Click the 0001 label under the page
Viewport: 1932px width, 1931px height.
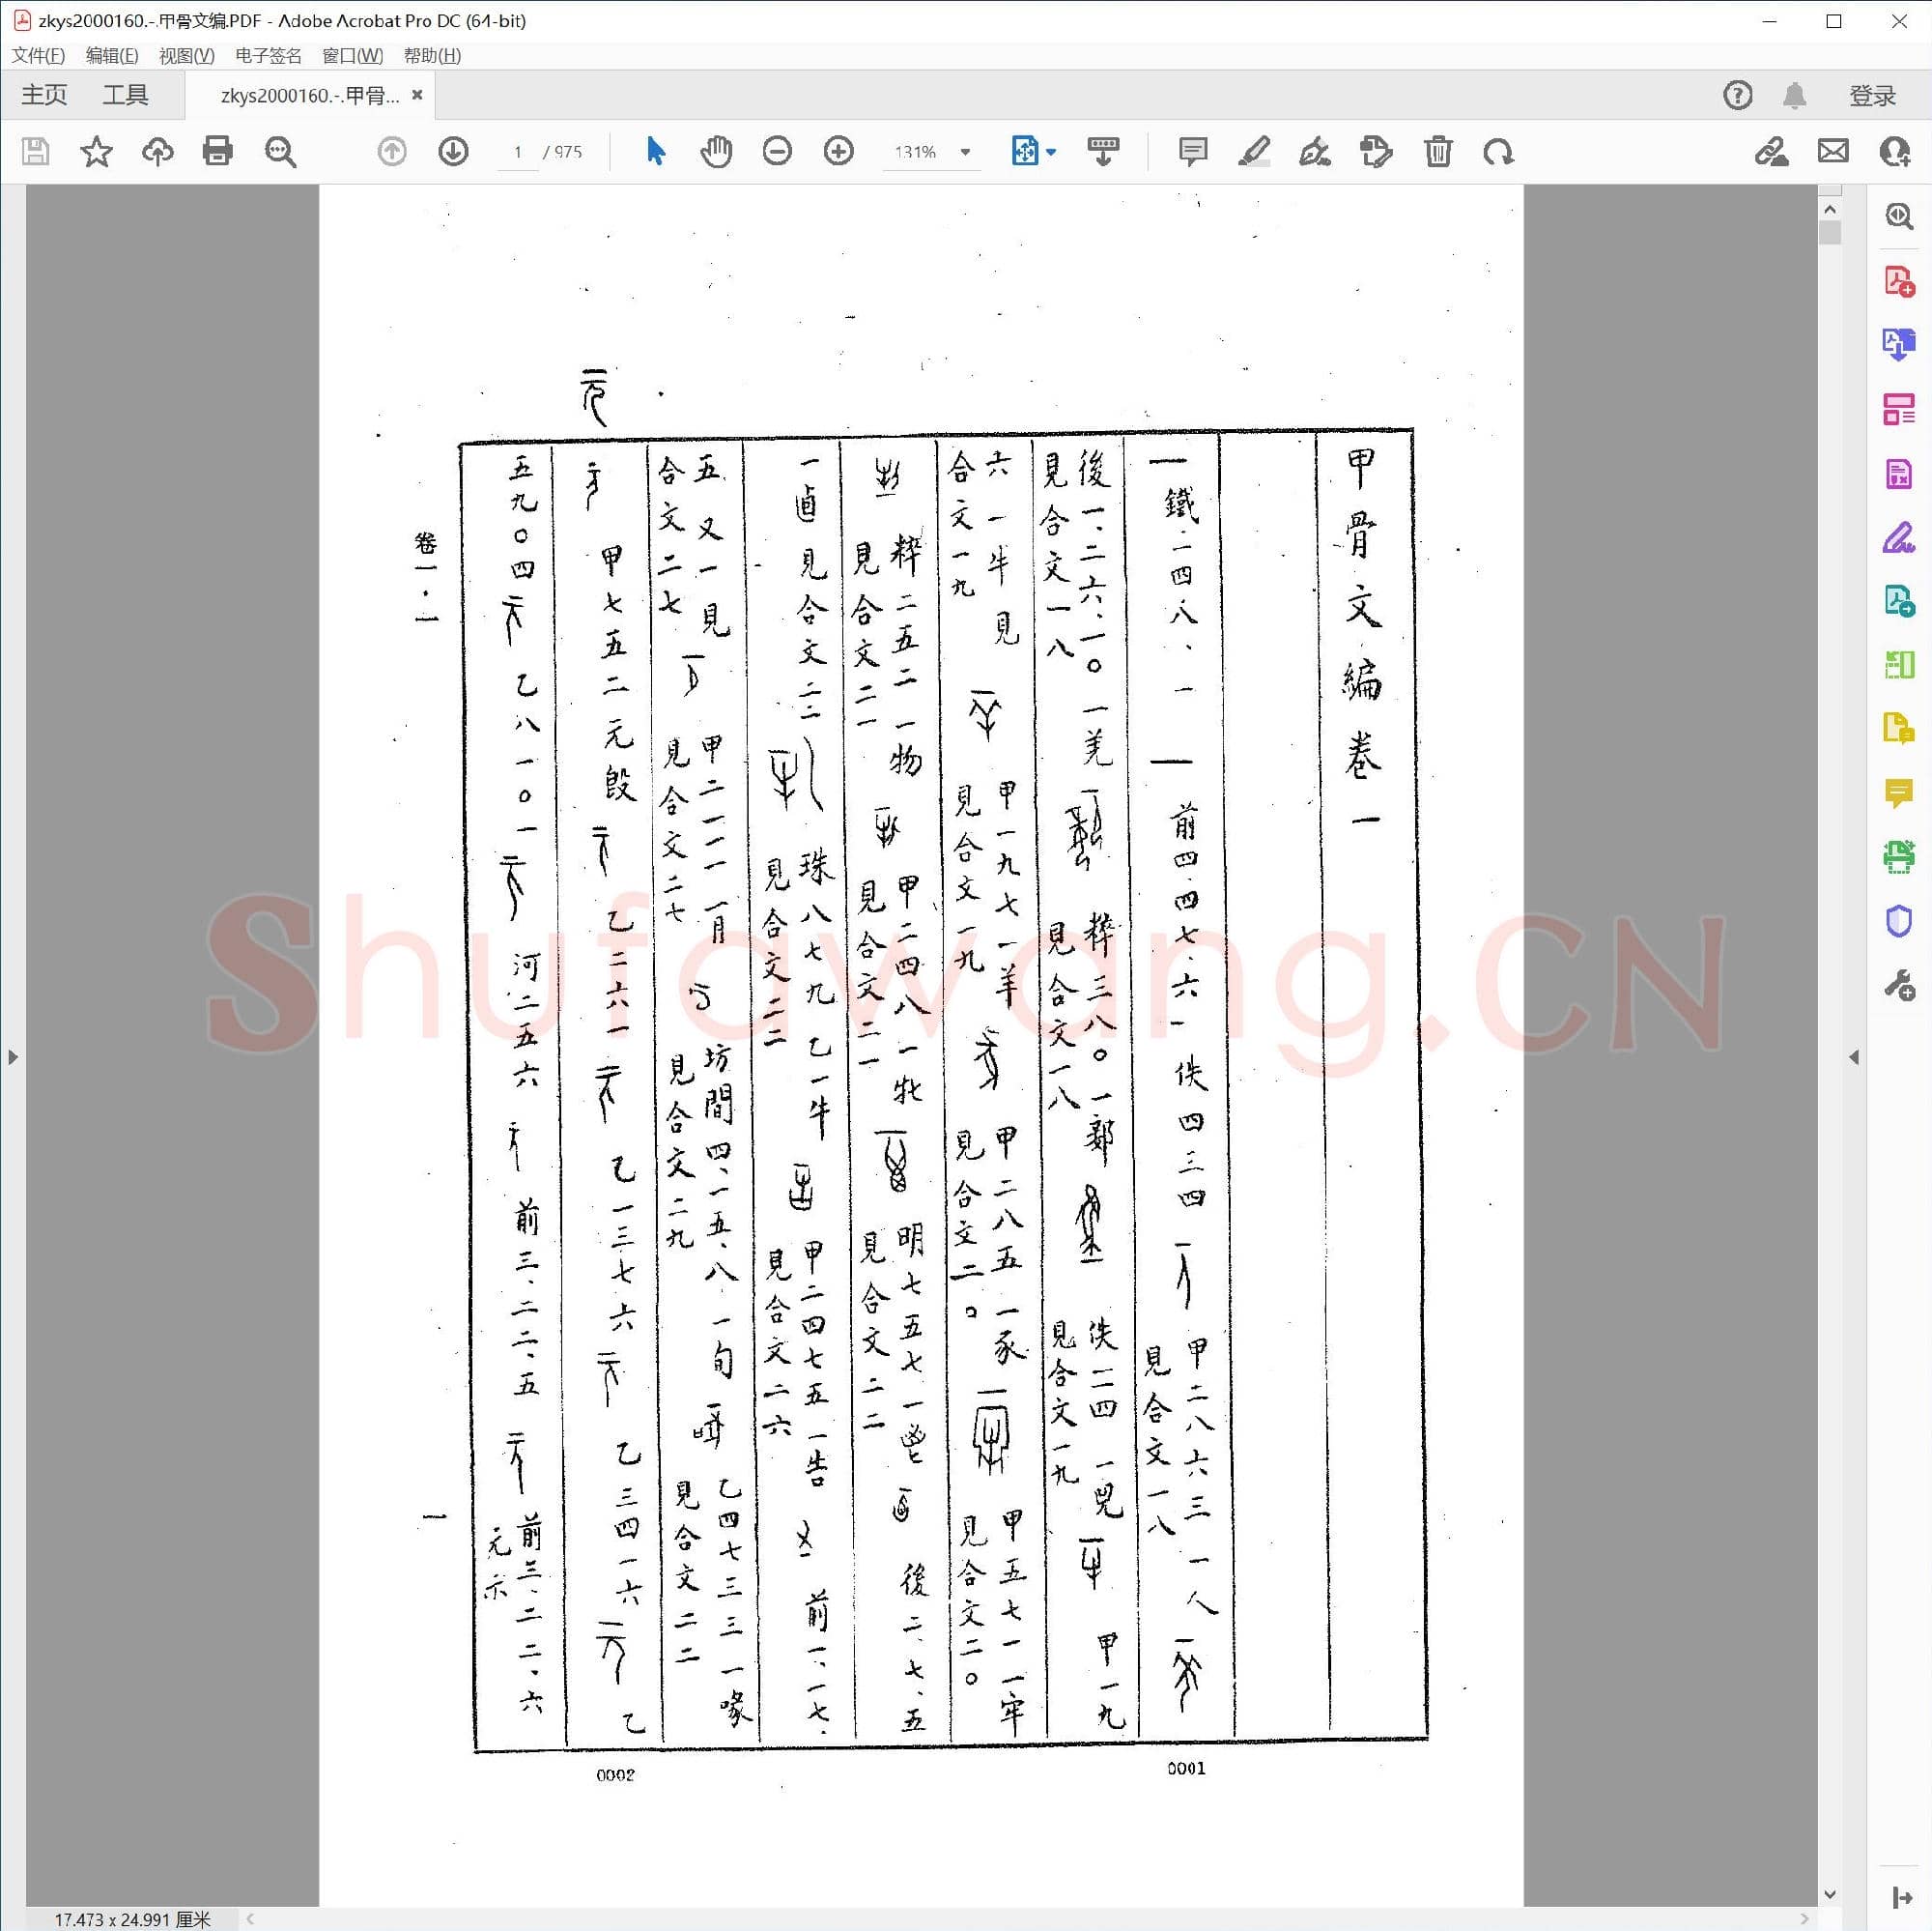1186,1768
